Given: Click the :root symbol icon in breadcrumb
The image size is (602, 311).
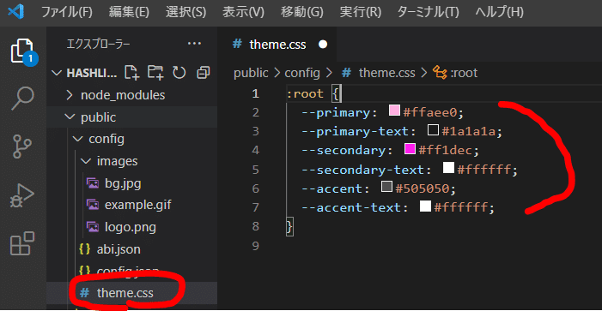Looking at the screenshot, I should coord(439,72).
